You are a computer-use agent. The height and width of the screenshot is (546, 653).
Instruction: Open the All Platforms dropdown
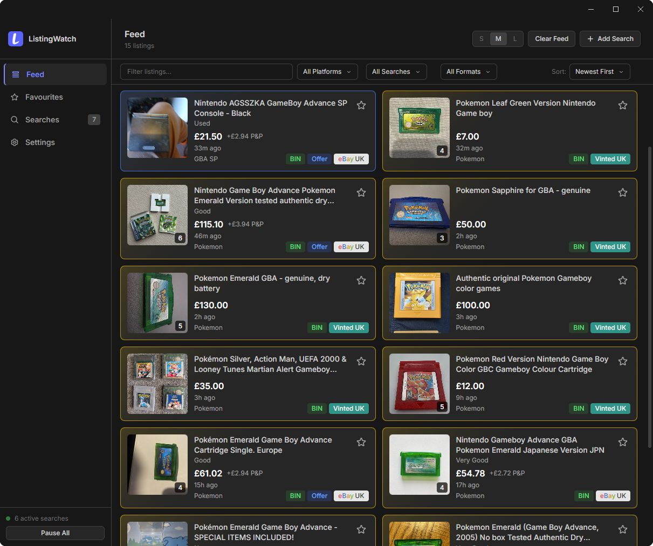327,72
